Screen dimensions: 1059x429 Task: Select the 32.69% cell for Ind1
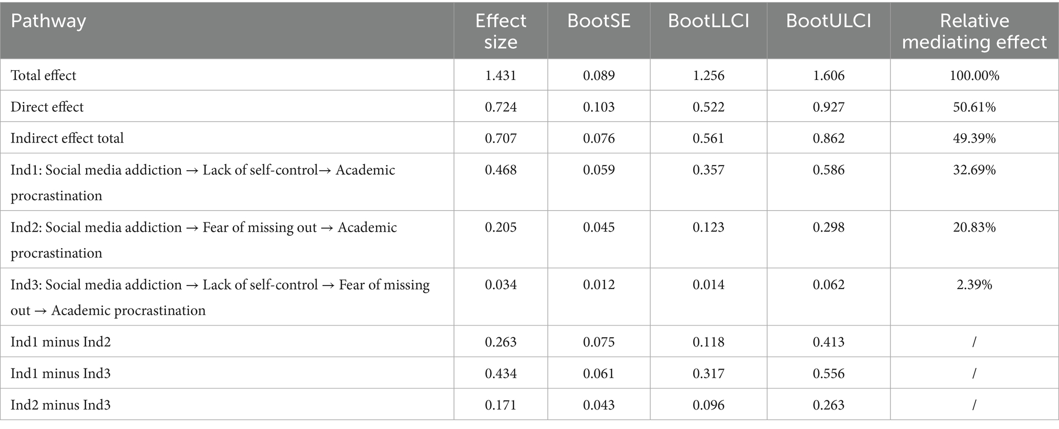coord(974,170)
